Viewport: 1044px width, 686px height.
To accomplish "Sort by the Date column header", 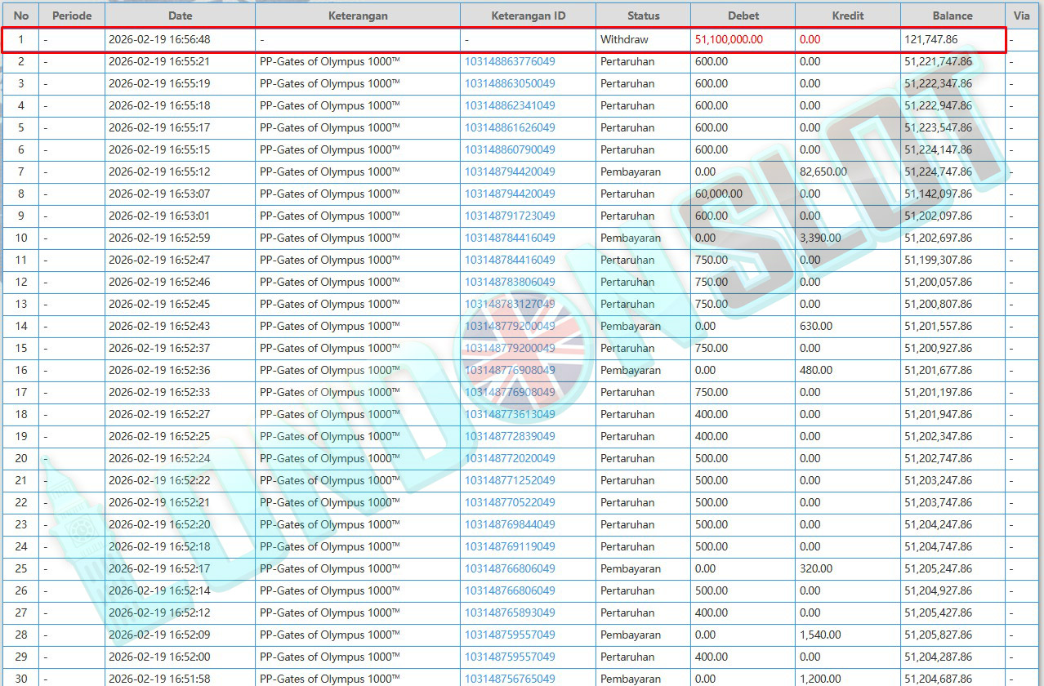I will [180, 16].
